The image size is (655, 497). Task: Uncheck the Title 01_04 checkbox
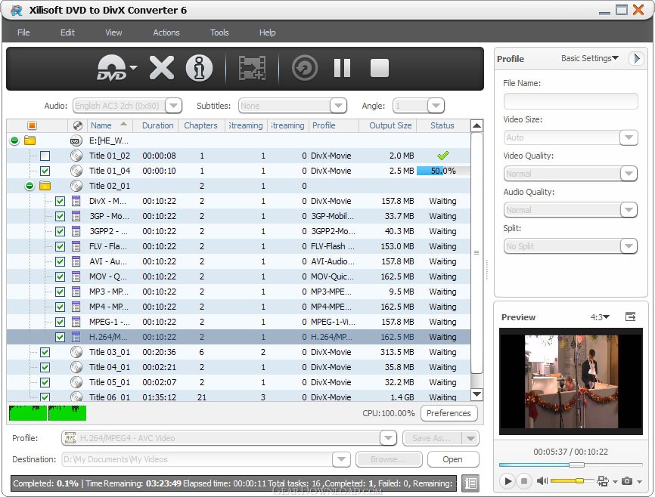pos(45,171)
